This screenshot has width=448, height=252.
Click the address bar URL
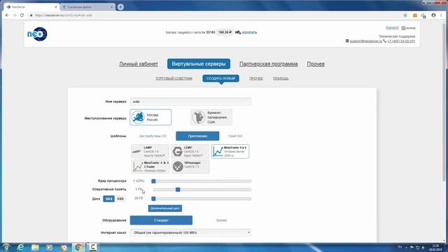[64, 15]
